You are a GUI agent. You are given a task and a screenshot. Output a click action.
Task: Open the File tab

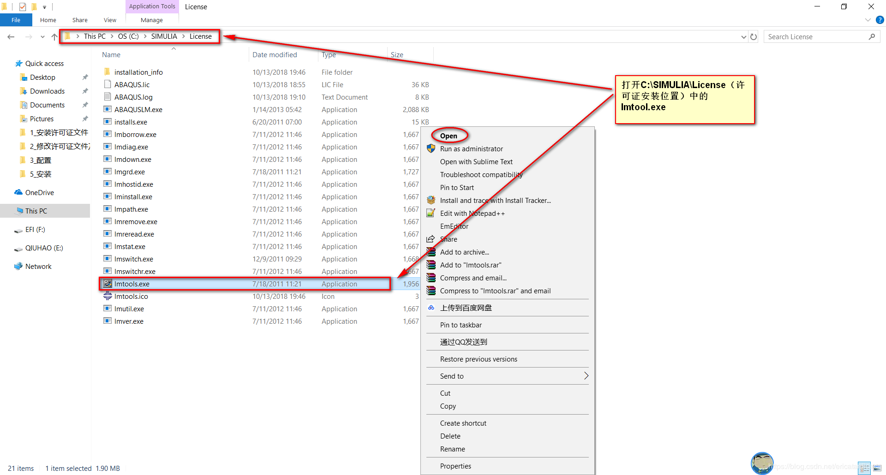(16, 20)
